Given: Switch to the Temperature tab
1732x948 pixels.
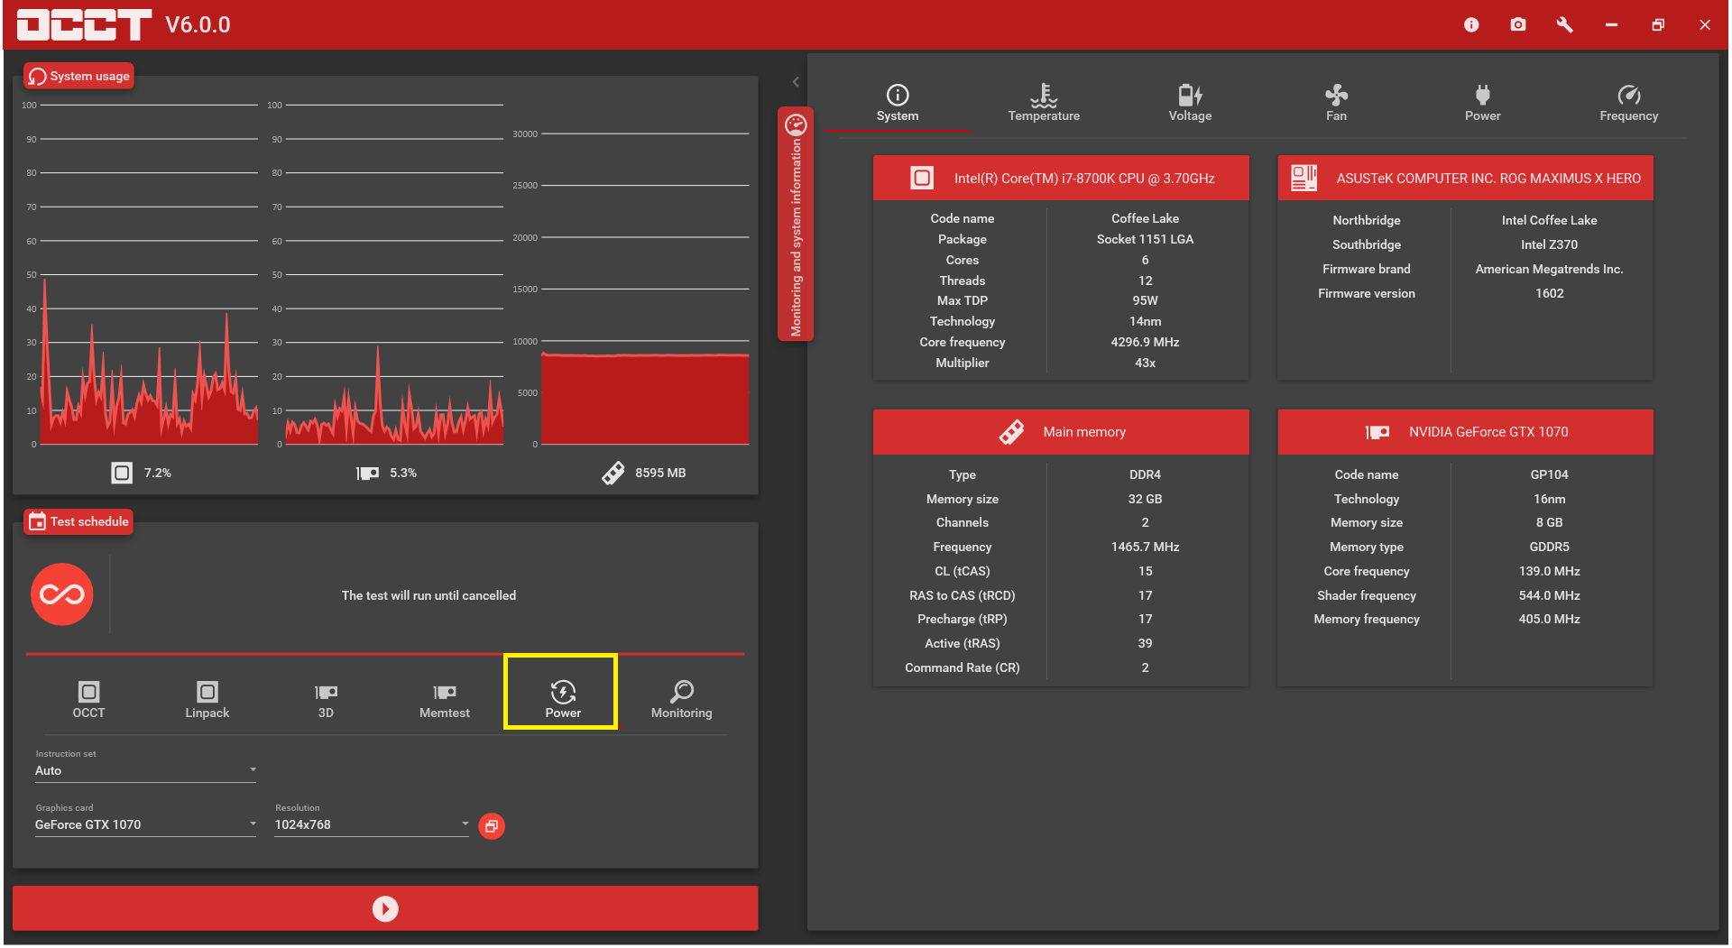Looking at the screenshot, I should click(1044, 104).
